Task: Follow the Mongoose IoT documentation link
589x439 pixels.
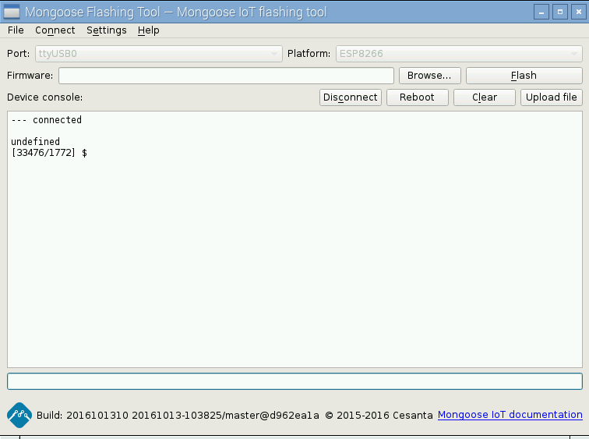Action: pyautogui.click(x=510, y=415)
